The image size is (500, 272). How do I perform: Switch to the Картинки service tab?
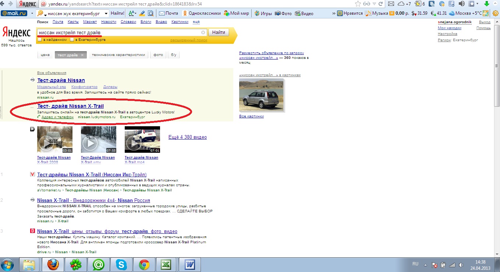[180, 22]
